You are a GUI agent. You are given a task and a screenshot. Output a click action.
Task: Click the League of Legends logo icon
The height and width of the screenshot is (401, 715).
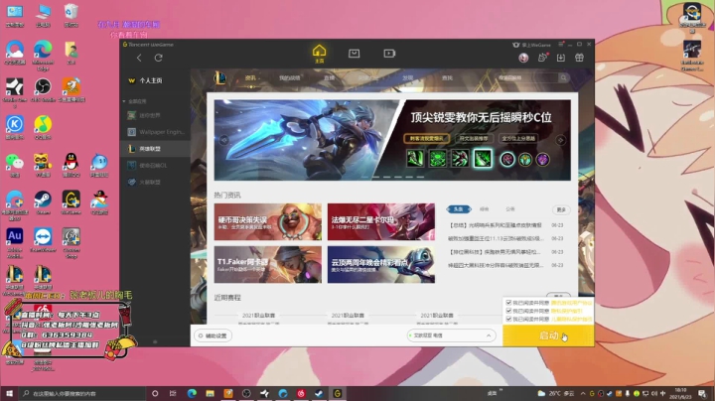coord(219,78)
